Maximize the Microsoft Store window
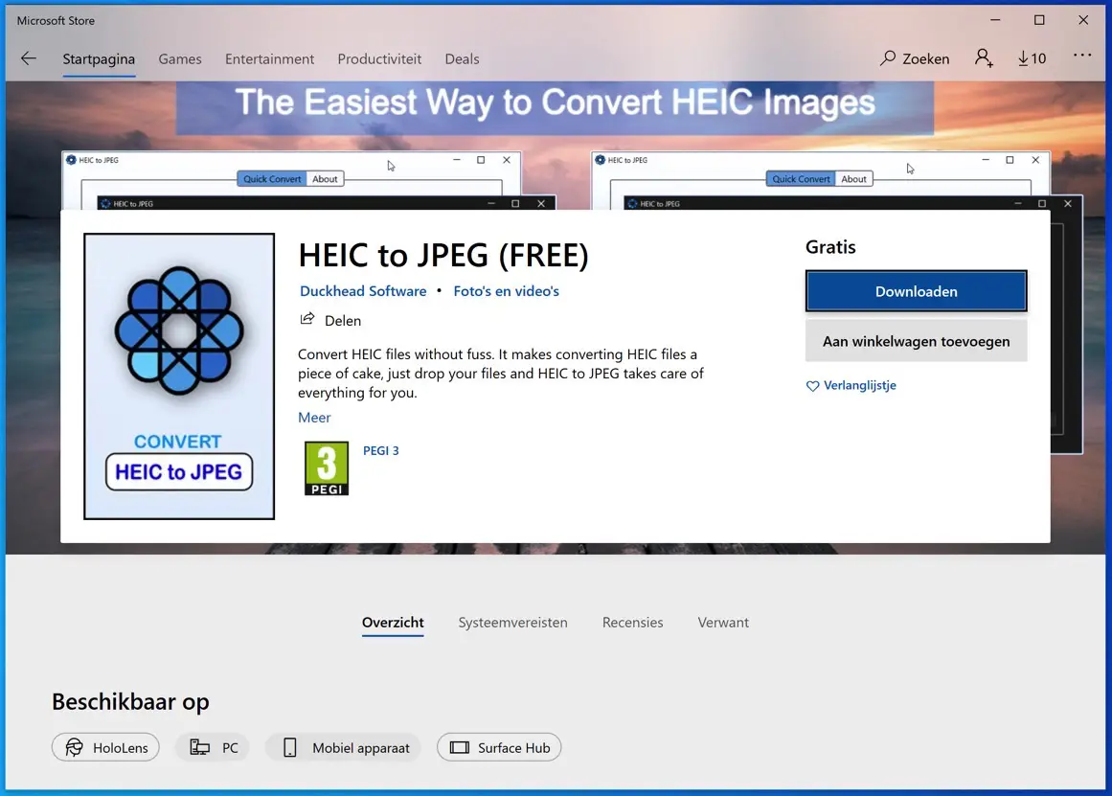The height and width of the screenshot is (796, 1112). click(1039, 20)
